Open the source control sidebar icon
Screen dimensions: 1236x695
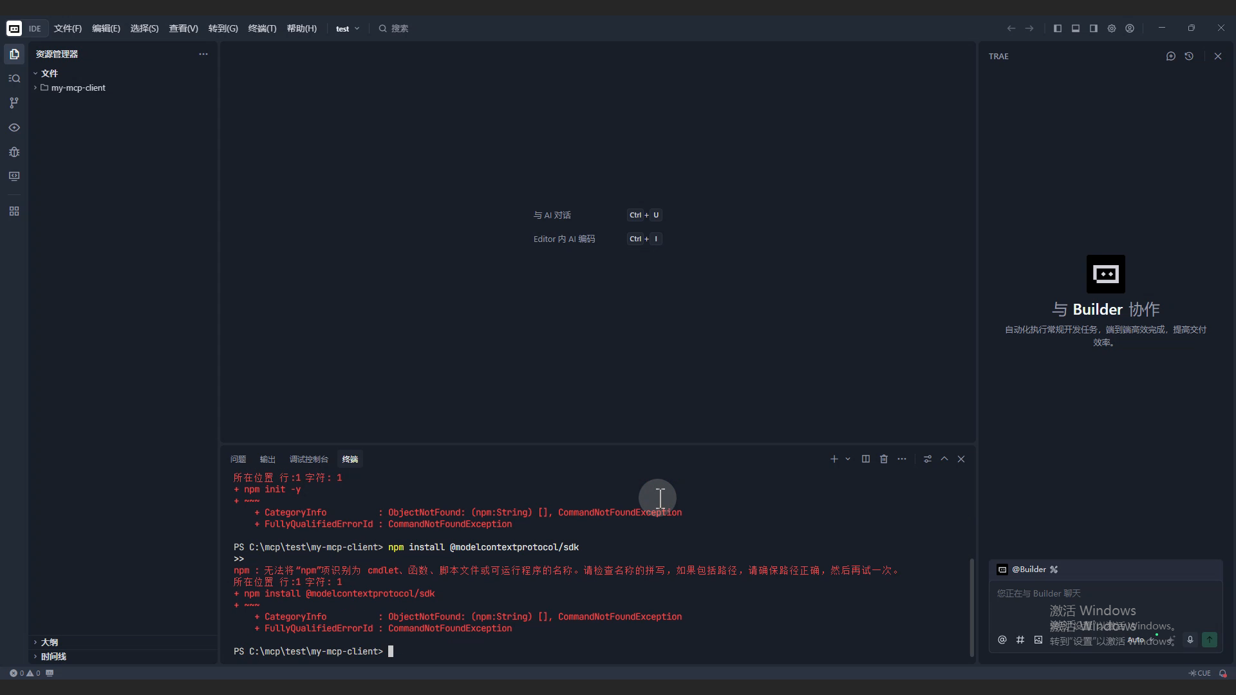click(14, 103)
